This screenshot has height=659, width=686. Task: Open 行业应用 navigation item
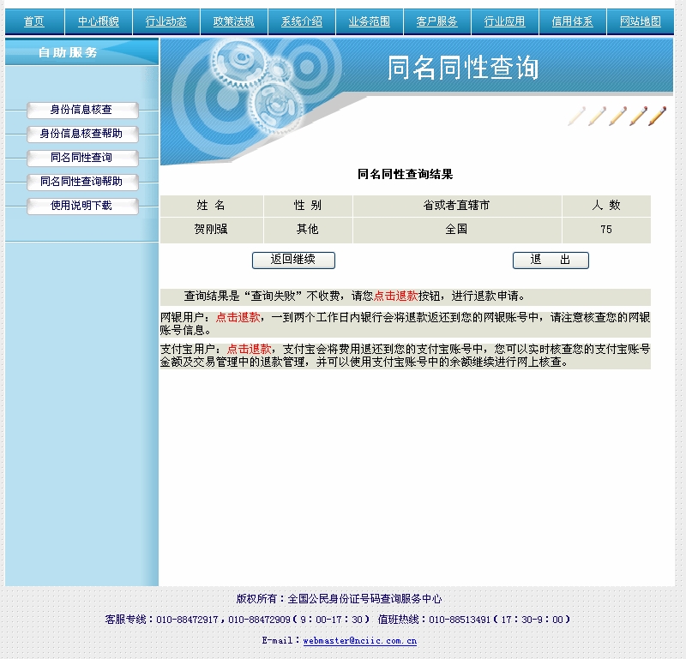click(x=504, y=21)
